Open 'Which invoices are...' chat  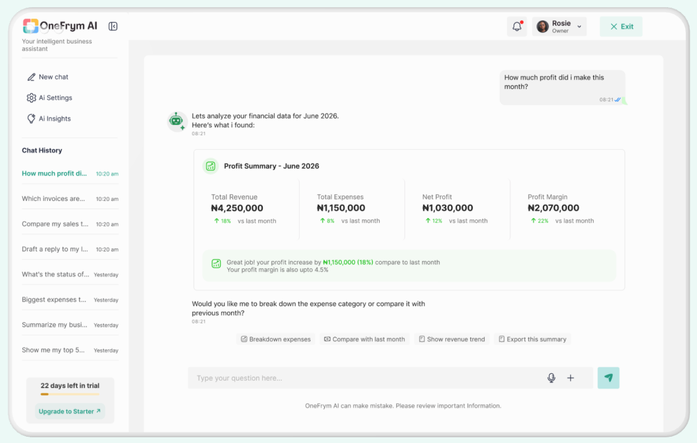(70, 199)
